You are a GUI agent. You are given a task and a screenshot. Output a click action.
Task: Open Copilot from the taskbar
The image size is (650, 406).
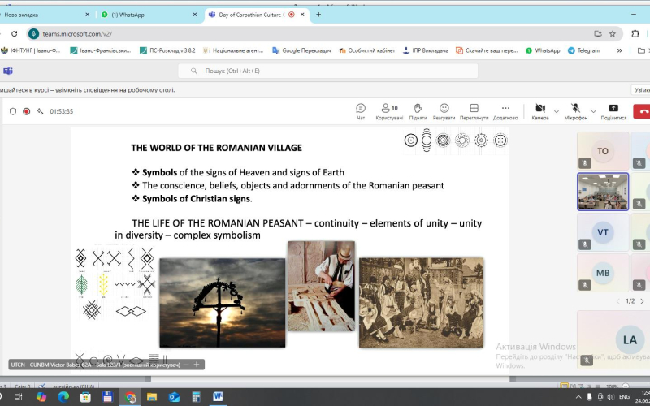click(41, 397)
